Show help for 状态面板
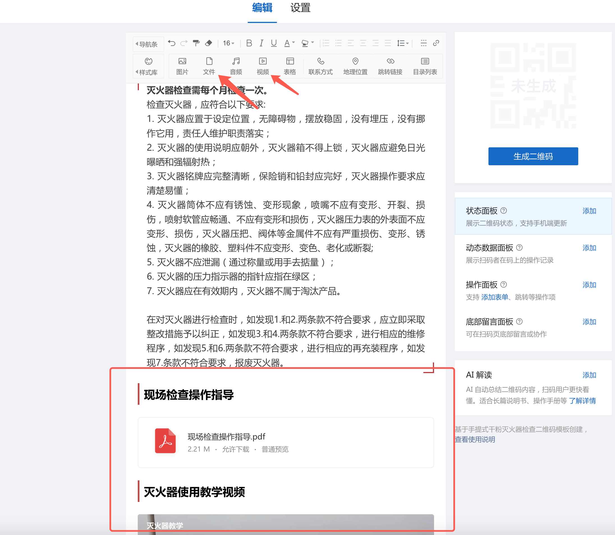Viewport: 615px width, 535px height. click(x=504, y=211)
